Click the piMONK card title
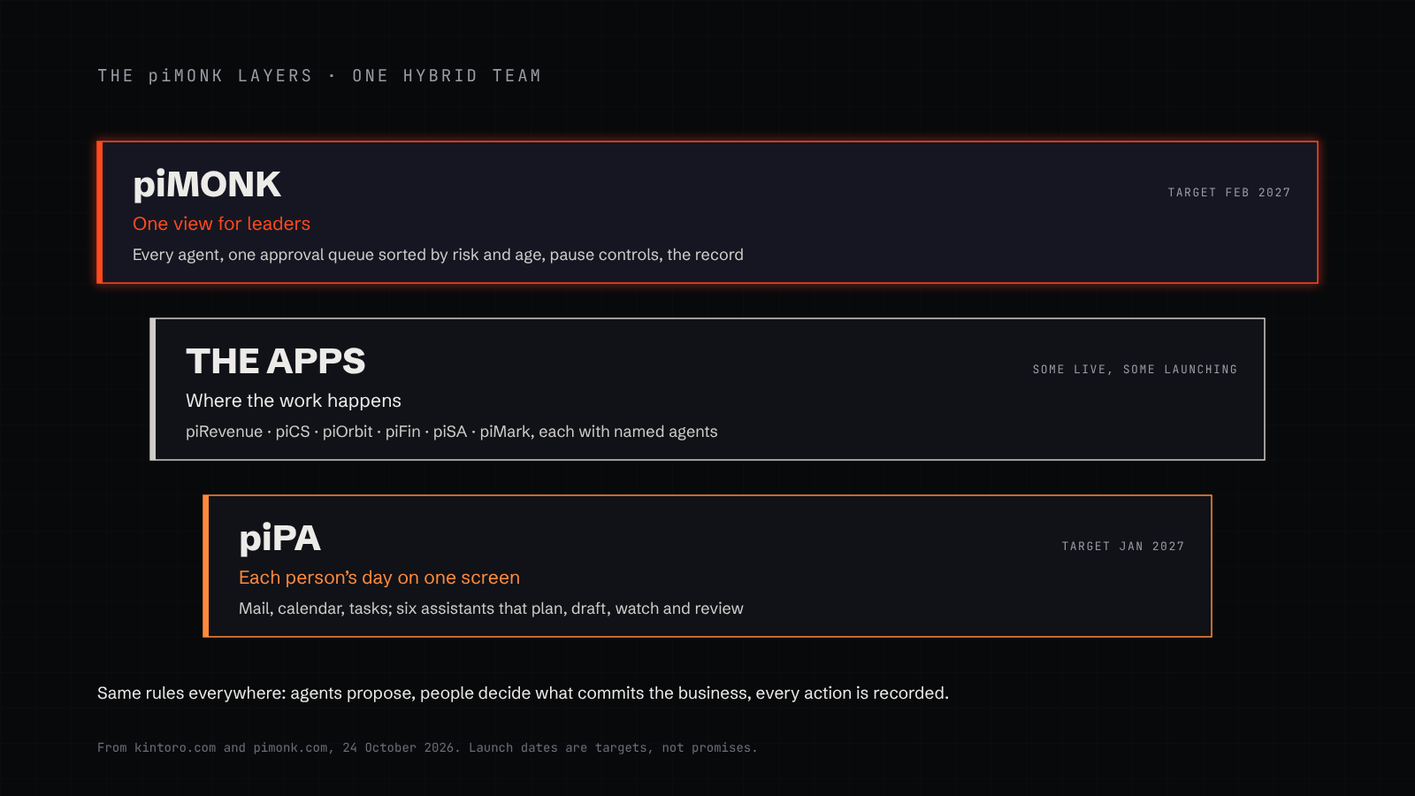1415x796 pixels. coord(207,185)
